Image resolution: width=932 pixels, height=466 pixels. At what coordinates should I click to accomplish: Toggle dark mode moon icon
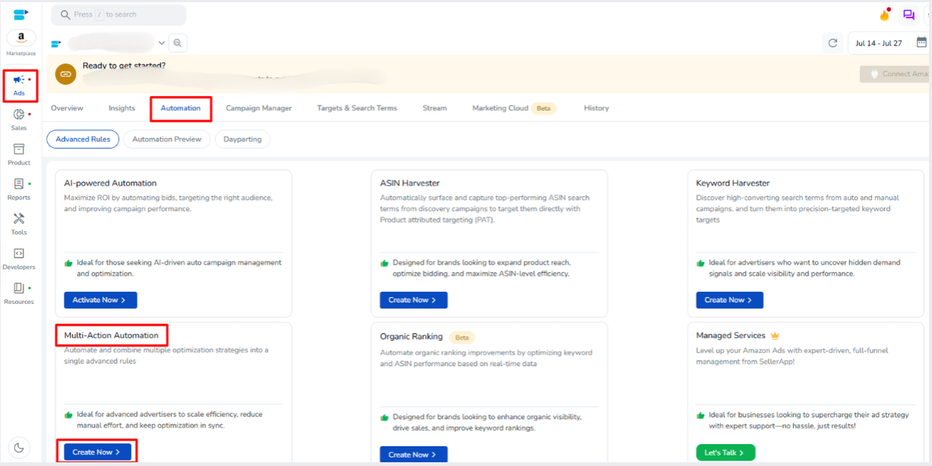point(19,447)
